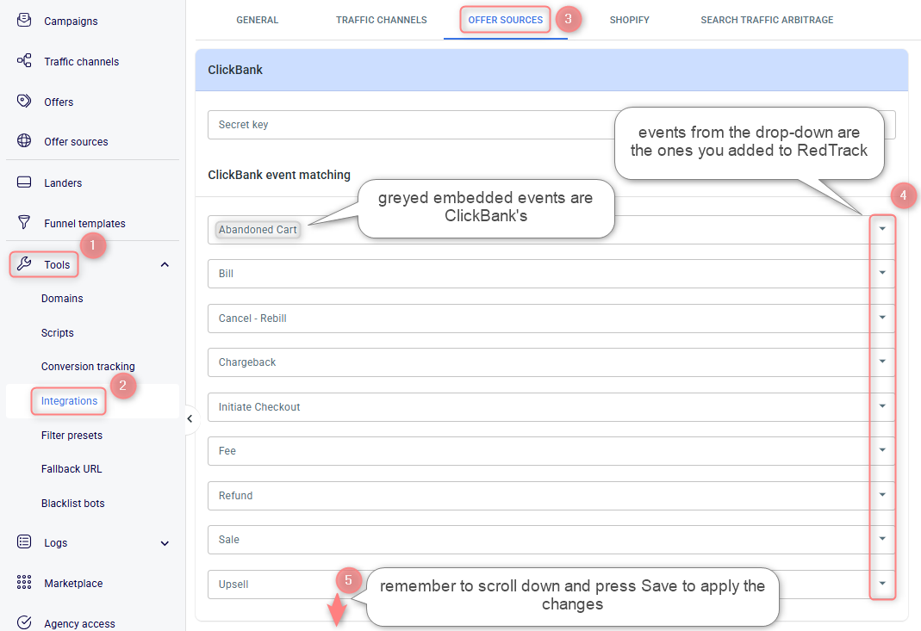This screenshot has width=921, height=631.
Task: Open the Initiate Checkout dropdown arrow
Action: pyautogui.click(x=882, y=406)
